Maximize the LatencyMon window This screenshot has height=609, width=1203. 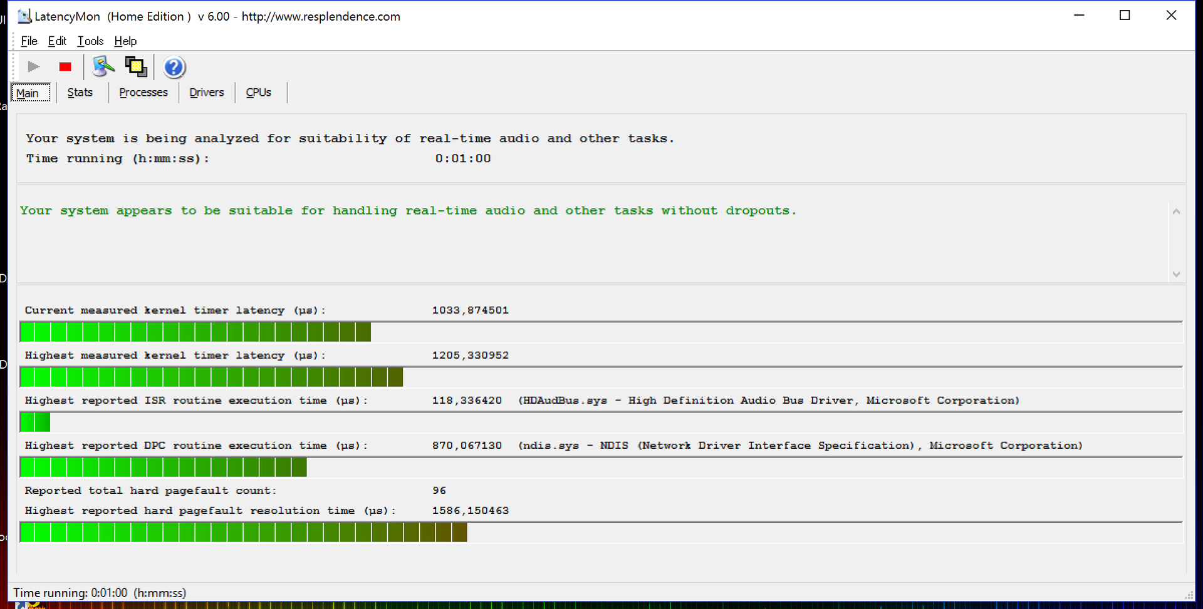(1125, 15)
